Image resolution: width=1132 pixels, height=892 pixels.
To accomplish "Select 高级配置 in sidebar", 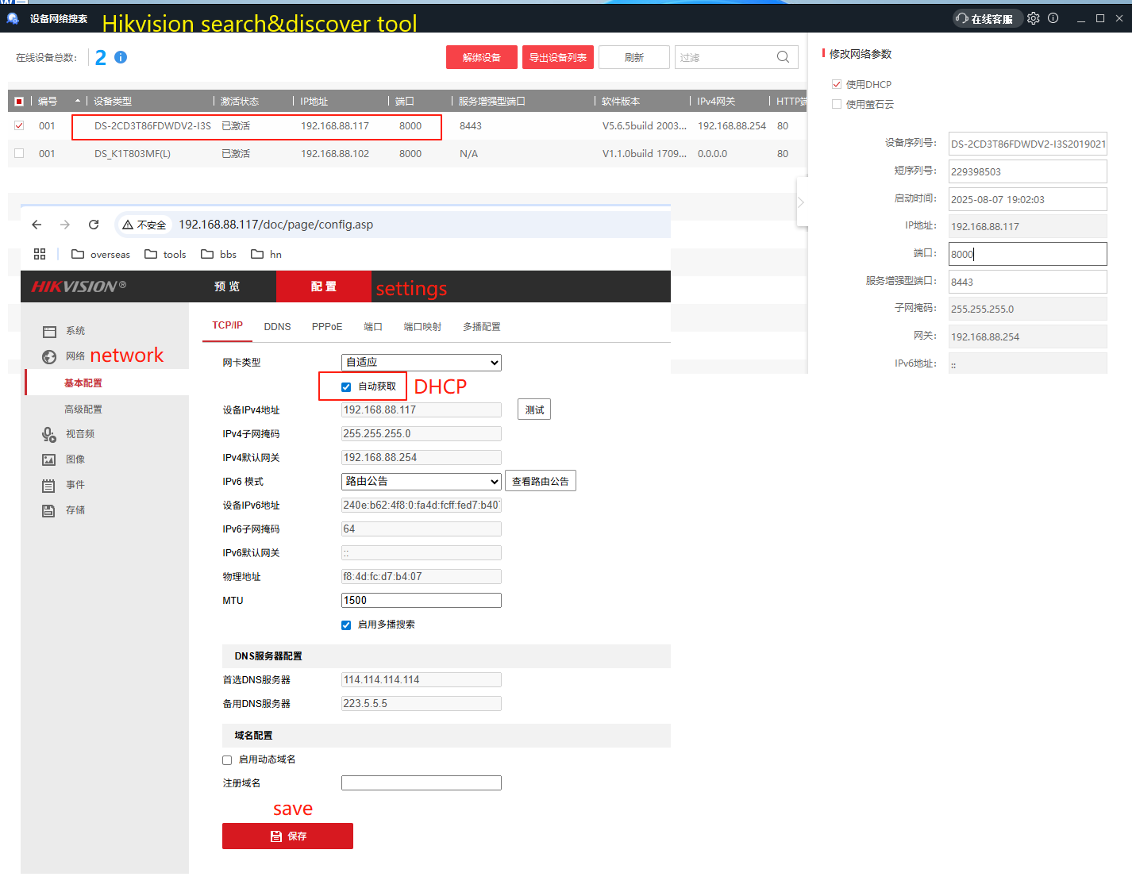I will [x=83, y=409].
